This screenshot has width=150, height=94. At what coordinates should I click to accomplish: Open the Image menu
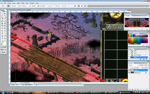click(x=9, y=3)
